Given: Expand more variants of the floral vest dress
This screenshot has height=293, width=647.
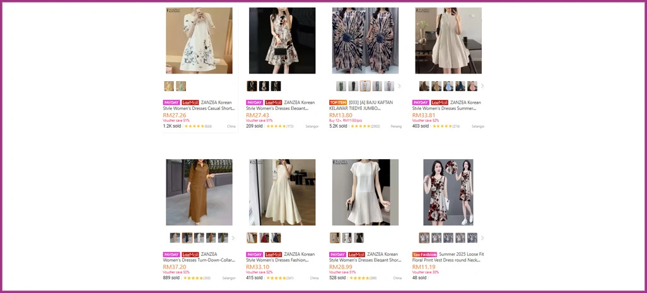Looking at the screenshot, I should coord(482,238).
